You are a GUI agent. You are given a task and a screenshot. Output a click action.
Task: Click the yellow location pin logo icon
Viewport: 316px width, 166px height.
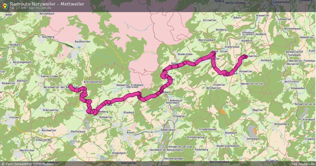[x=4, y=5]
